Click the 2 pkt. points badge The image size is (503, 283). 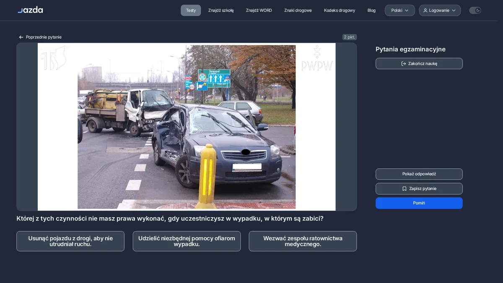(349, 37)
